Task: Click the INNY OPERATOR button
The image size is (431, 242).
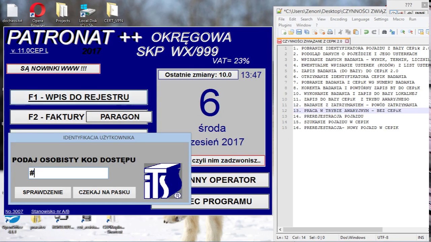Action: (230, 180)
